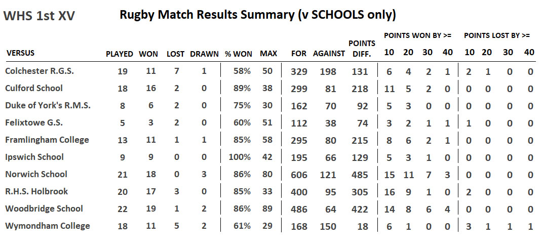Click the Wymondham College row label

click(x=47, y=226)
